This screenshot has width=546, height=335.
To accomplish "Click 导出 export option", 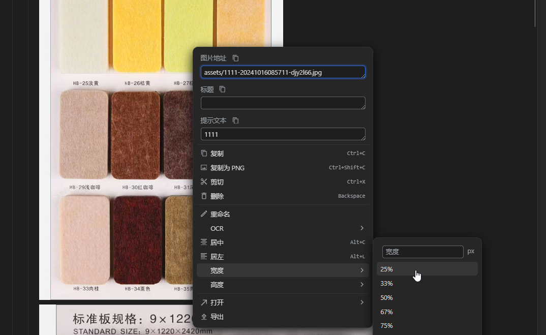I will (217, 317).
